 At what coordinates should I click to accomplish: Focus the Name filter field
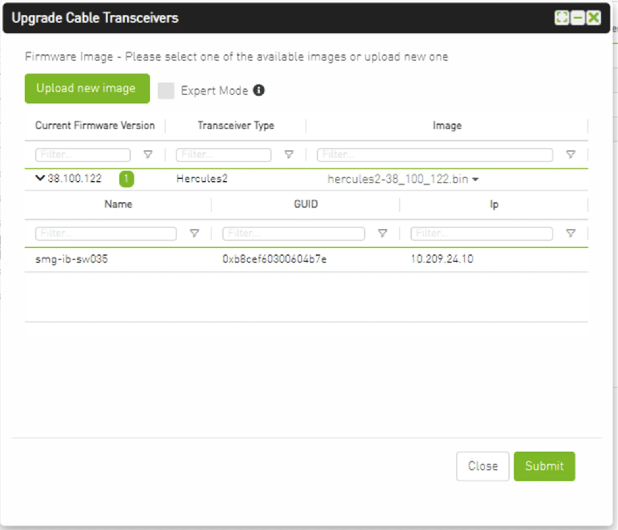[106, 234]
